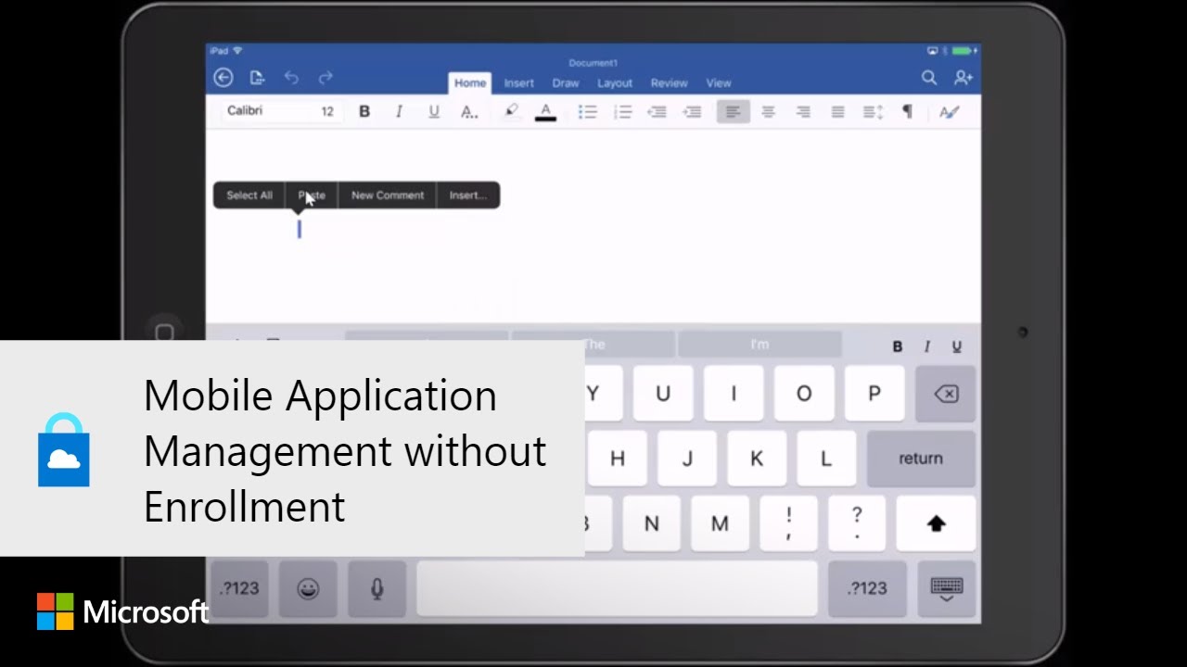Viewport: 1187px width, 667px height.
Task: Open the search magnifier in Word
Action: click(x=928, y=78)
